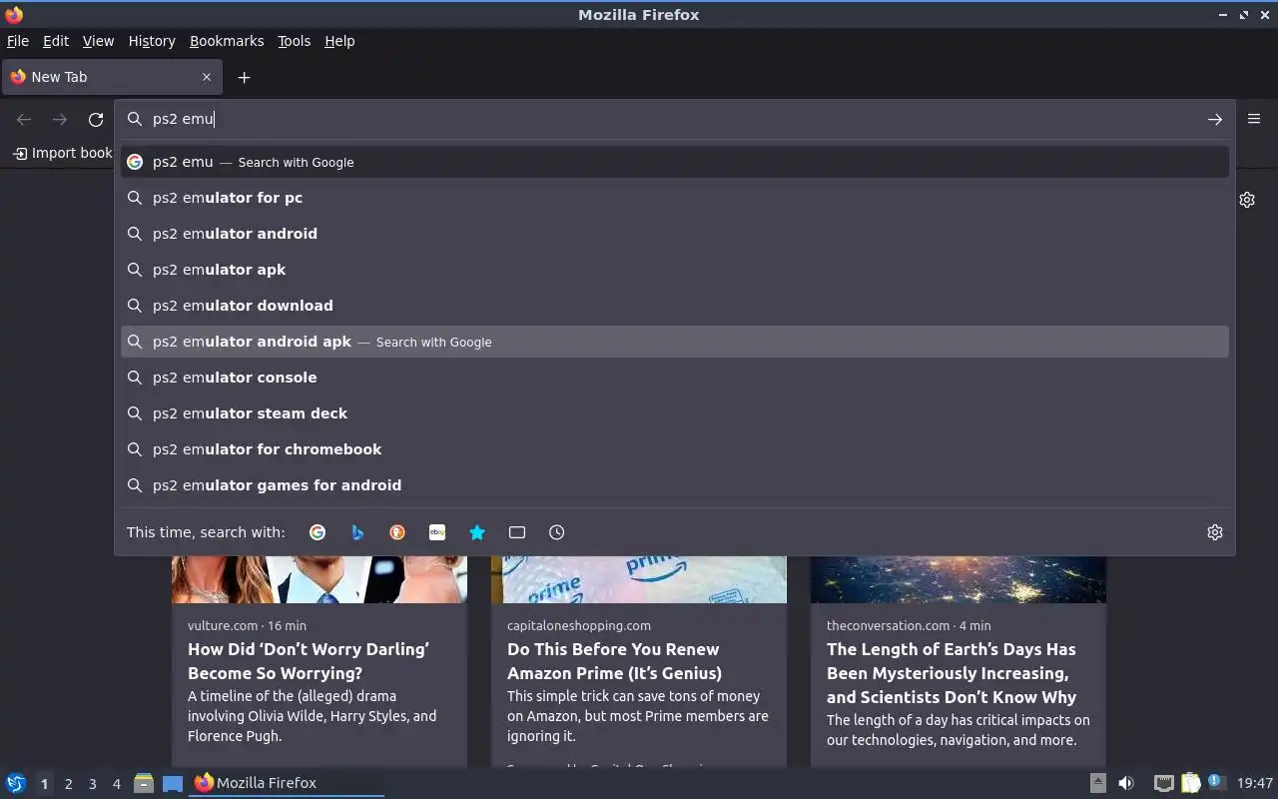The width and height of the screenshot is (1278, 799).
Task: Close the New Tab tab
Action: (207, 77)
